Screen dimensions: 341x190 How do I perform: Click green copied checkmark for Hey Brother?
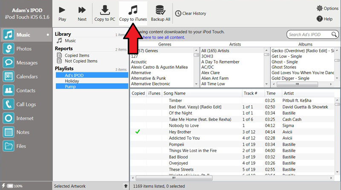tap(137, 132)
